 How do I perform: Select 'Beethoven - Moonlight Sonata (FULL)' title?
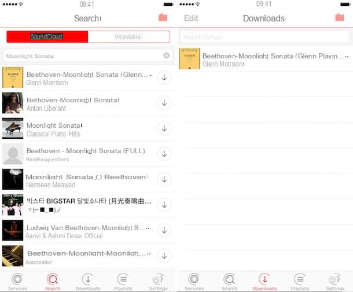click(x=86, y=151)
